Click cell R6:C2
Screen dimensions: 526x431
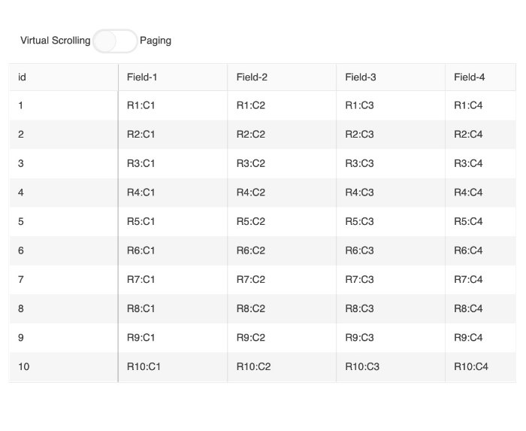coord(282,250)
